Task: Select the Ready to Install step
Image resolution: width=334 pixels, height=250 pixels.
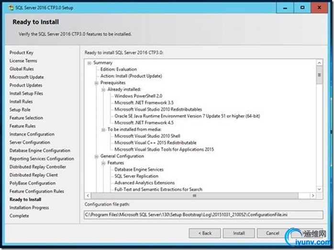Action: coord(25,200)
